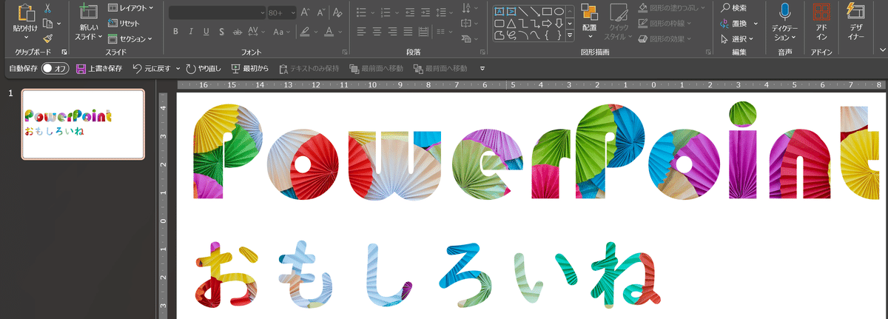Toggle the 自動保存 autosave switch
This screenshot has height=319, width=888.
pos(55,68)
